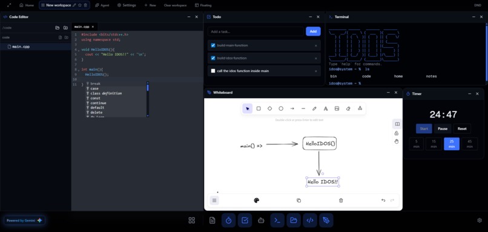Create new file in code folder

[61, 38]
